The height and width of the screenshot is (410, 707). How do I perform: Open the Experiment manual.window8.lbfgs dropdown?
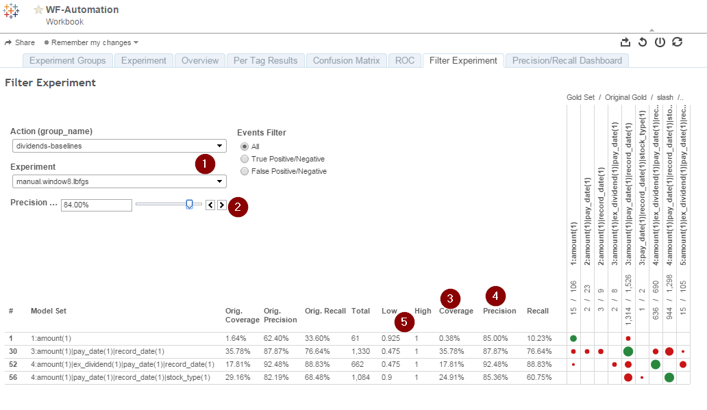[x=119, y=181]
